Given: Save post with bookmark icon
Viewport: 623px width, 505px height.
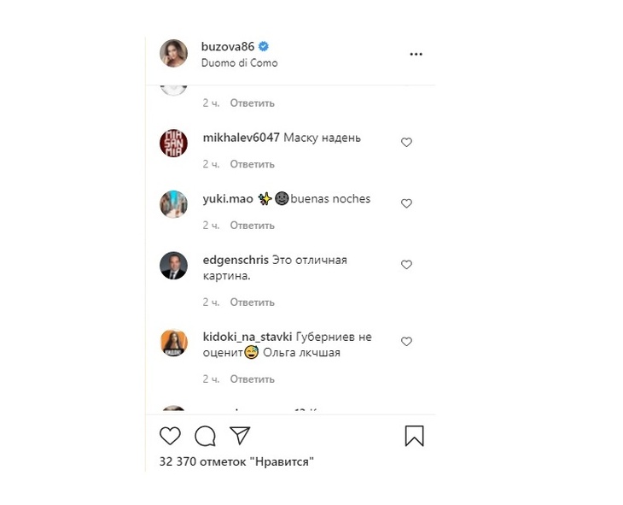Looking at the screenshot, I should tap(414, 436).
